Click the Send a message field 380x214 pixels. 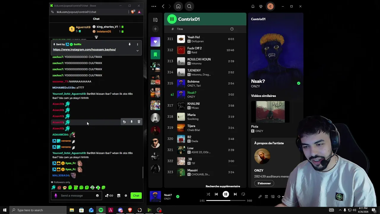click(76, 196)
